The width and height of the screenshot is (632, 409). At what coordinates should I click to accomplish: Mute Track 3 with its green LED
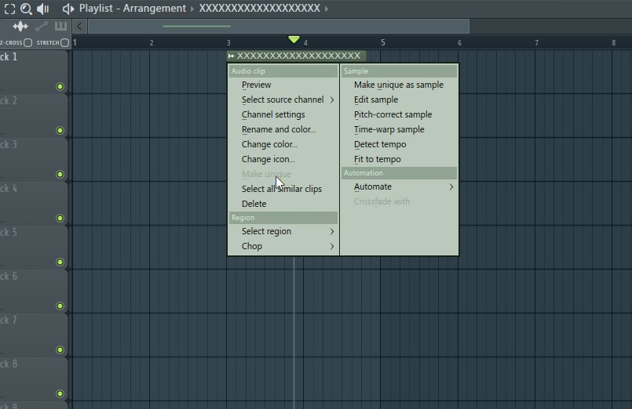click(x=60, y=174)
